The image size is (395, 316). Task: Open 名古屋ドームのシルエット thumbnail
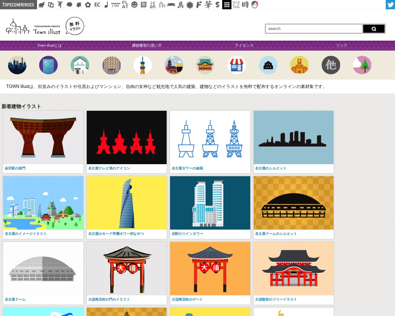(x=293, y=203)
